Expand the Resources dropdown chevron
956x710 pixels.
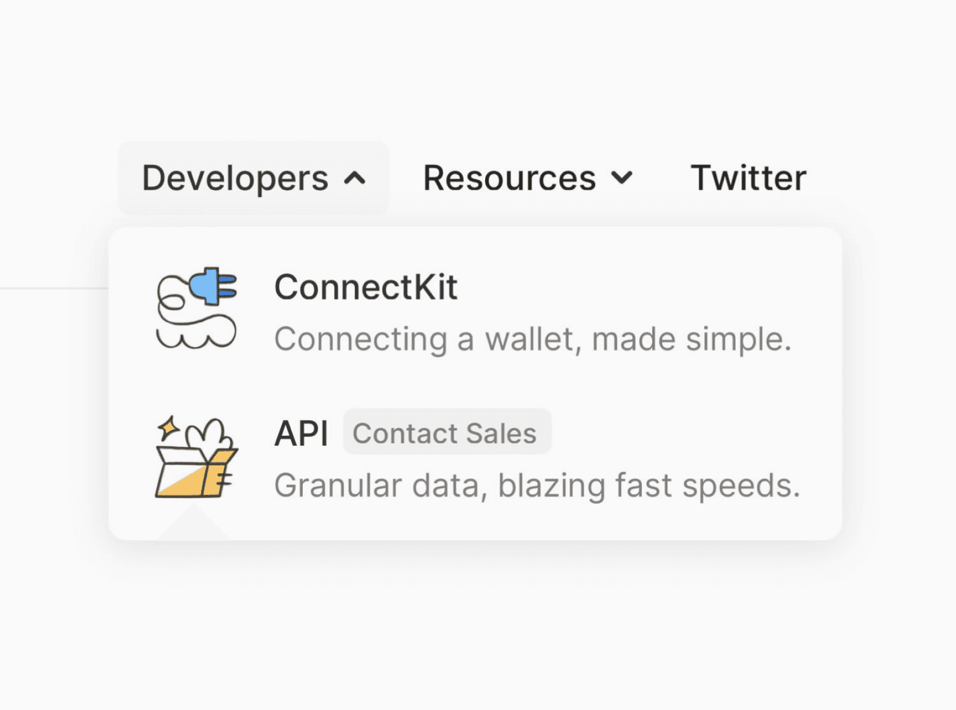[622, 178]
